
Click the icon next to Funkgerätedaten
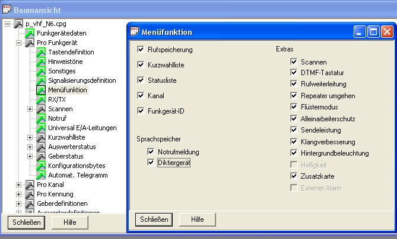[x=30, y=33]
